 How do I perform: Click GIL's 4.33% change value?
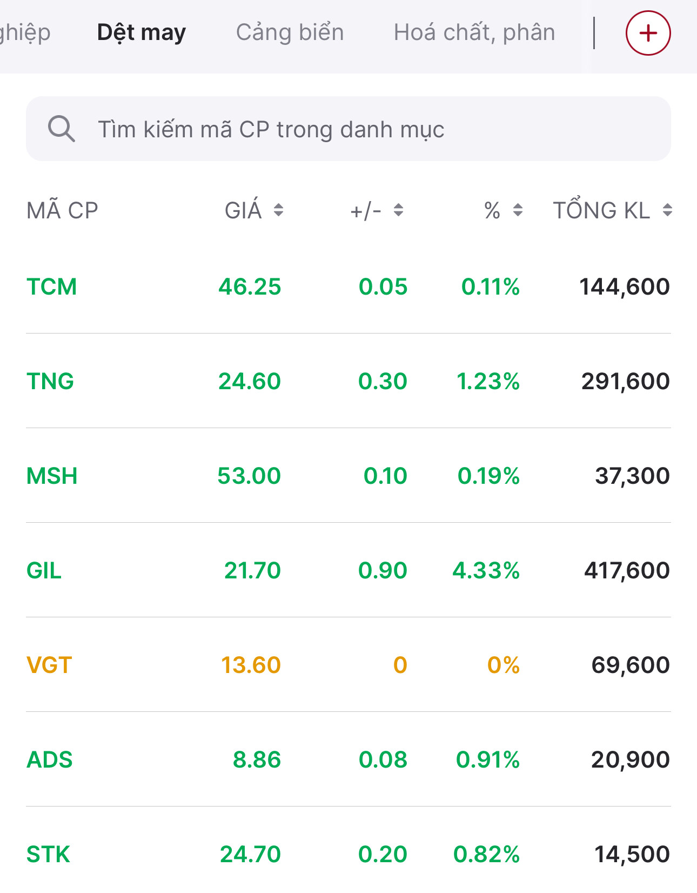tap(486, 570)
